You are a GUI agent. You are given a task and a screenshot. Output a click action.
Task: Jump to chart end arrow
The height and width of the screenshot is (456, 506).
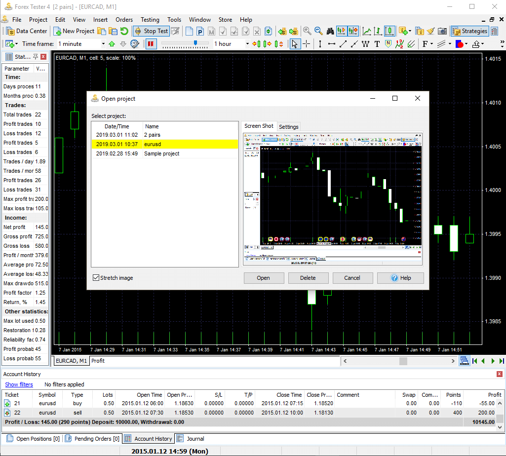tap(502, 361)
